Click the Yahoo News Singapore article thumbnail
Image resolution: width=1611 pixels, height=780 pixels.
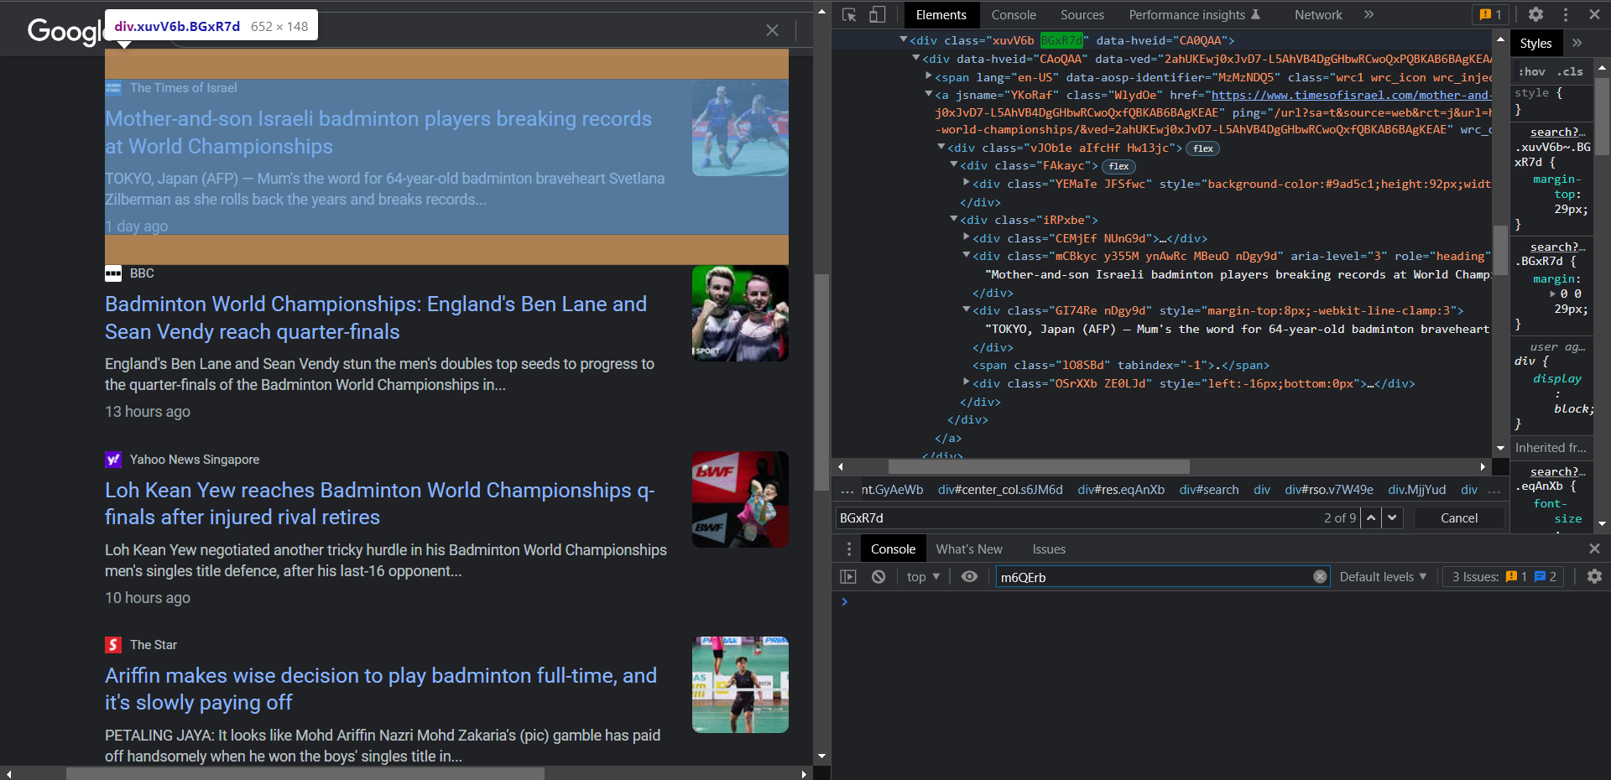[x=740, y=499]
